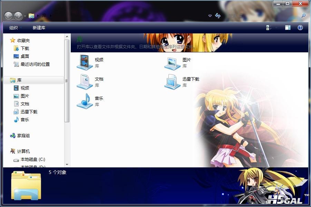Click the '5 个对象' status text
The height and width of the screenshot is (207, 311).
tap(58, 172)
